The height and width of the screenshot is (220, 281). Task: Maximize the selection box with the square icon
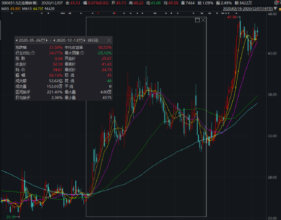pos(197,20)
